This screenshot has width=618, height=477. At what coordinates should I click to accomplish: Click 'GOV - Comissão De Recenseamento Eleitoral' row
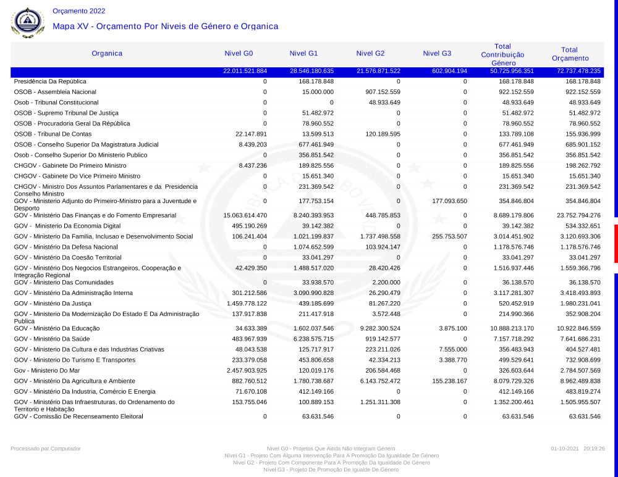pyautogui.click(x=78, y=417)
